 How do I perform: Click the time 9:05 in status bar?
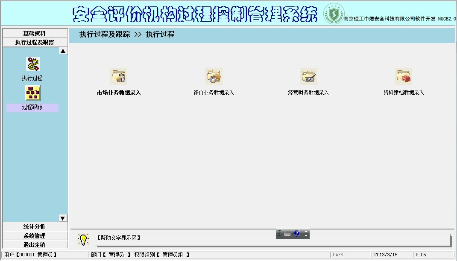[x=421, y=255]
